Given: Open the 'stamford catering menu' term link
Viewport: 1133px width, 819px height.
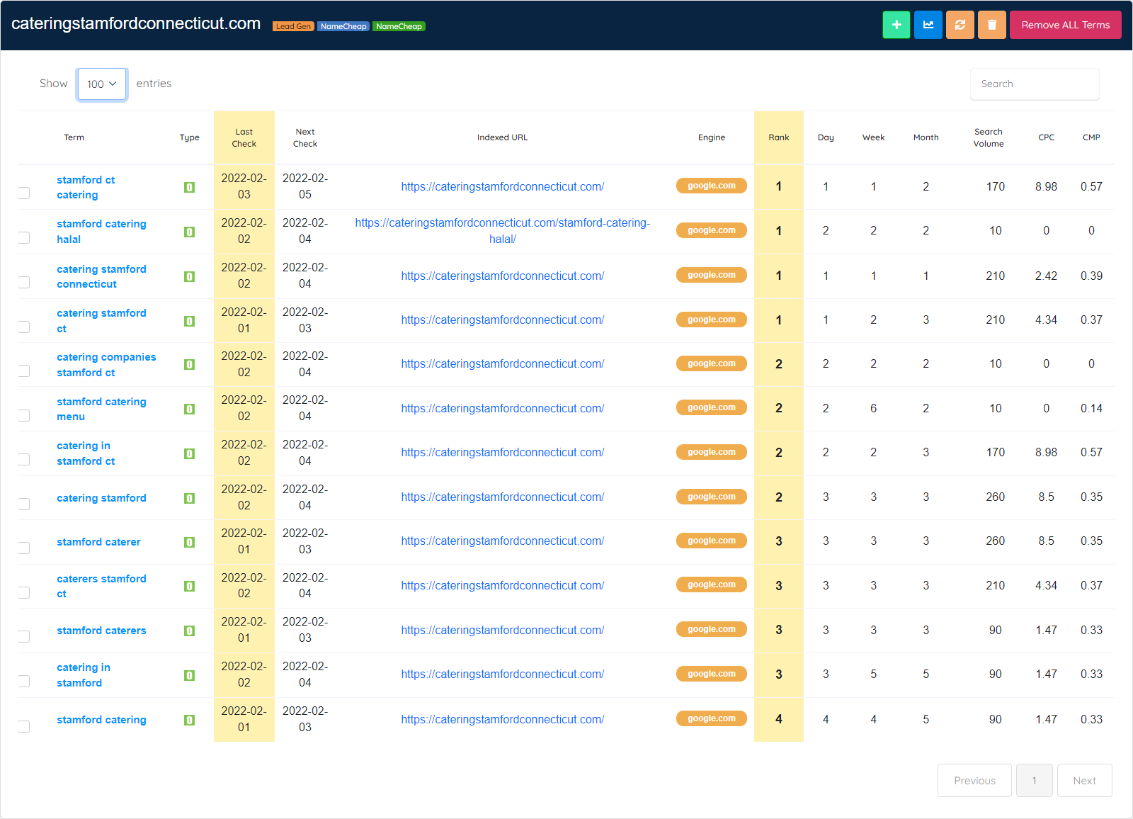Looking at the screenshot, I should coord(101,409).
